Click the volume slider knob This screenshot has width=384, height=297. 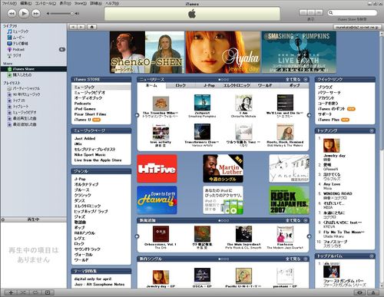click(x=72, y=13)
